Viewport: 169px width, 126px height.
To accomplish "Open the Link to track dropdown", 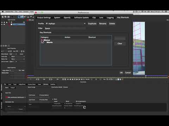I will pos(13,62).
